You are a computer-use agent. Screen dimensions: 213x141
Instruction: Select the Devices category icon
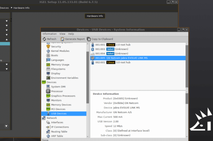click(x=44, y=82)
